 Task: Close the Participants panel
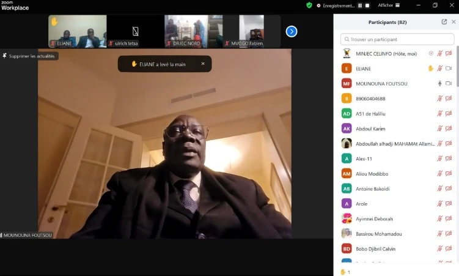coord(453,22)
